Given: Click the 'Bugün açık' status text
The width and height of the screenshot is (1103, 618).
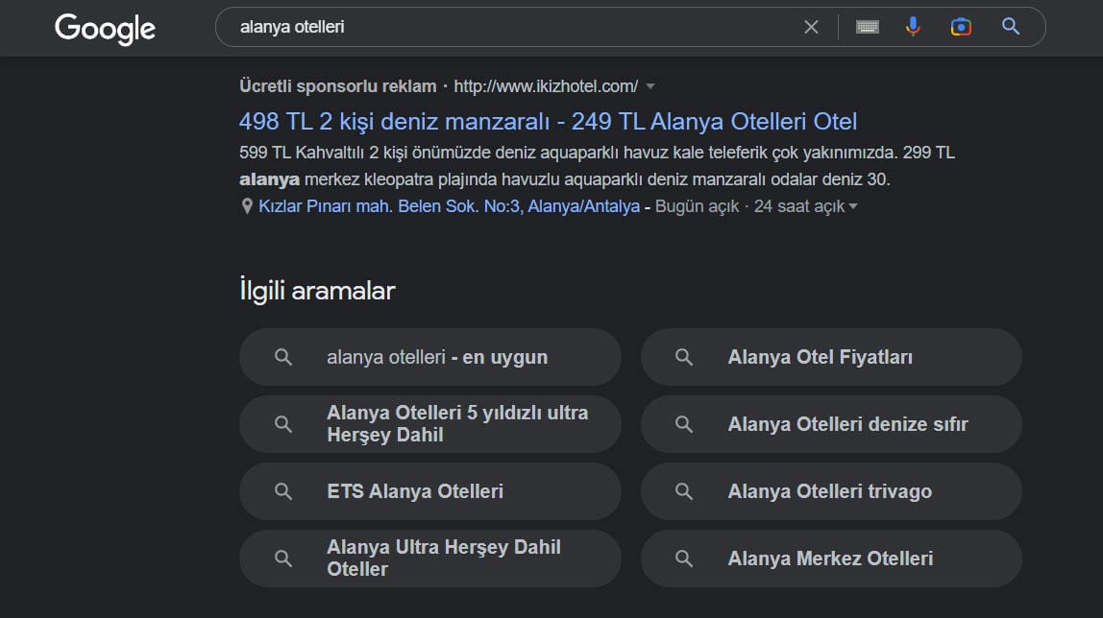Looking at the screenshot, I should (x=697, y=206).
